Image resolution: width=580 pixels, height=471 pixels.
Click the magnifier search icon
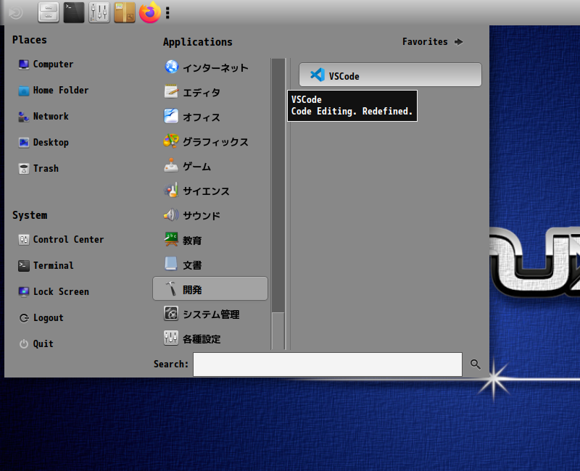click(x=476, y=364)
